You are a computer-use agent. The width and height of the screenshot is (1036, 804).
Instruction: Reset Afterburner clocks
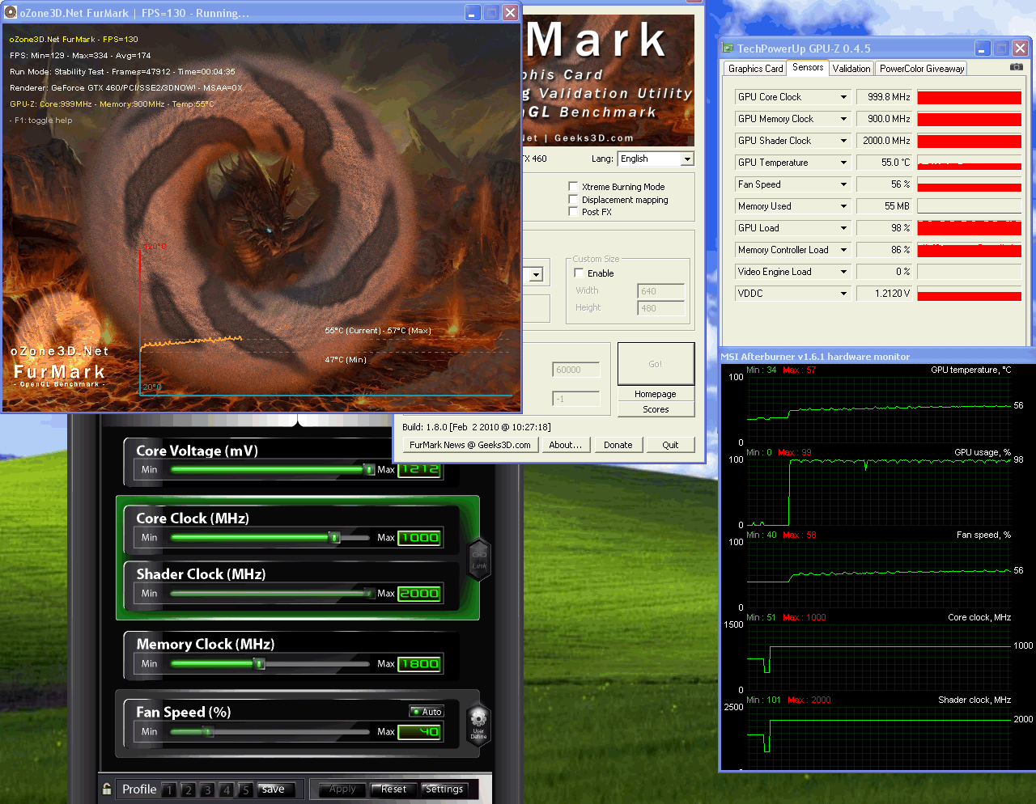click(394, 789)
